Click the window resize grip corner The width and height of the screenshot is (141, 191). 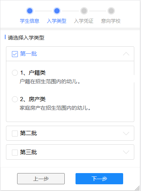click(137, 188)
